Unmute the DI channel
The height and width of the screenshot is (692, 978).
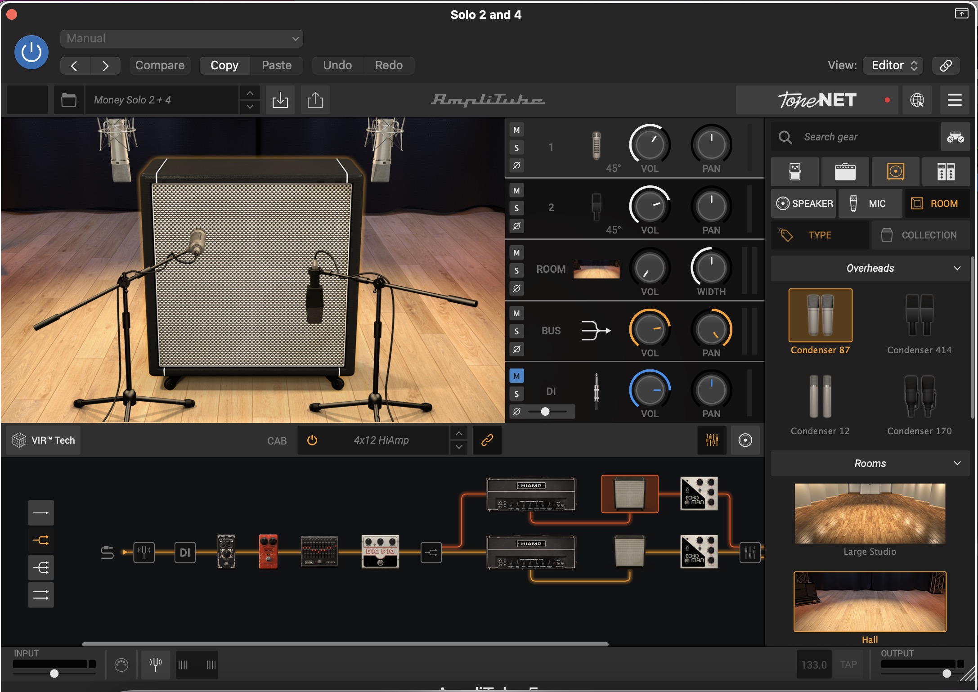click(x=516, y=376)
